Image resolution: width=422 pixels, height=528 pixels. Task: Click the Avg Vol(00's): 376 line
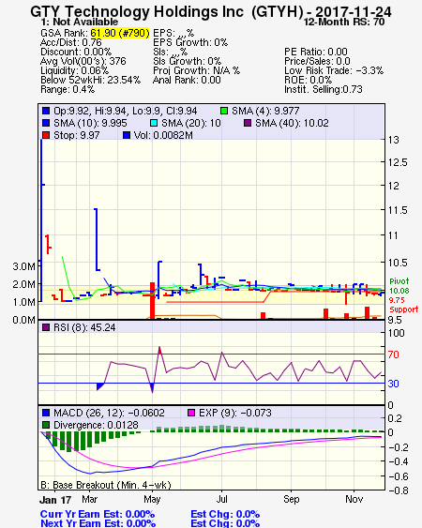click(83, 61)
